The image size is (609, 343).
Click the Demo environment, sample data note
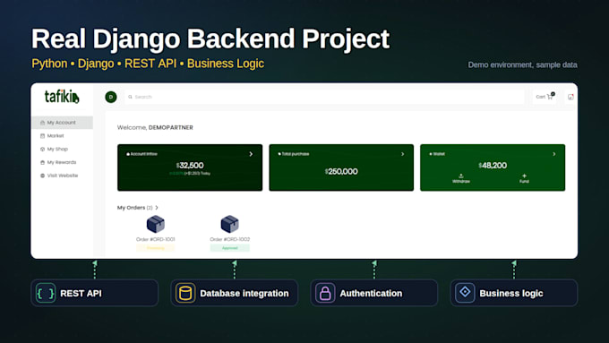(522, 64)
